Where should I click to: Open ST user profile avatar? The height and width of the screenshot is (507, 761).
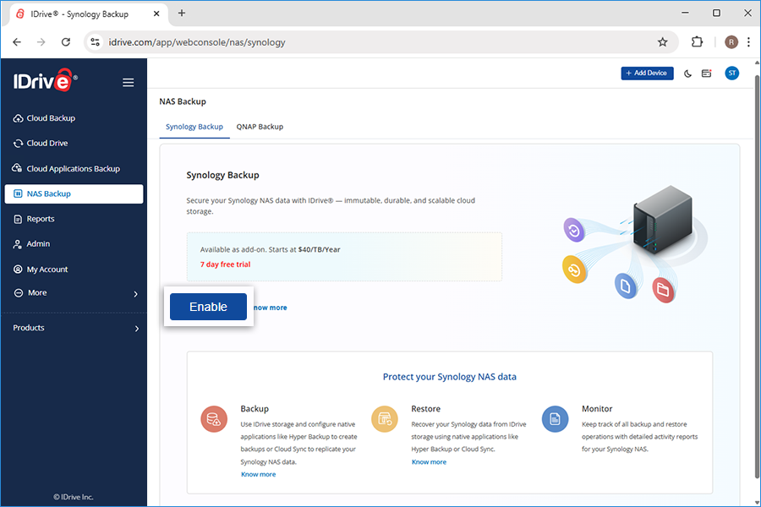[732, 74]
